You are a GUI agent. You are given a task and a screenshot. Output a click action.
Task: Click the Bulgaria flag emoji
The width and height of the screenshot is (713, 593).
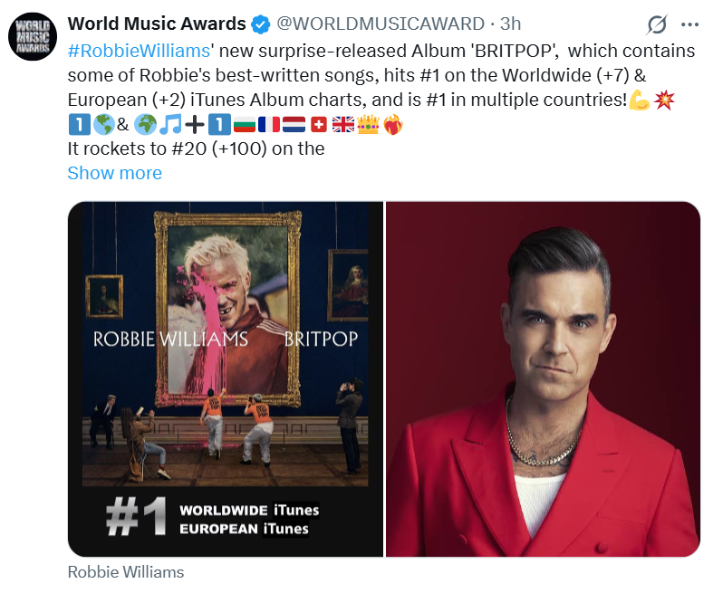click(245, 124)
